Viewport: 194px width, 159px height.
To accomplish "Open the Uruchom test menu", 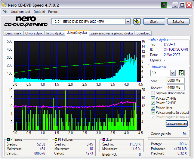I will point(20,12).
